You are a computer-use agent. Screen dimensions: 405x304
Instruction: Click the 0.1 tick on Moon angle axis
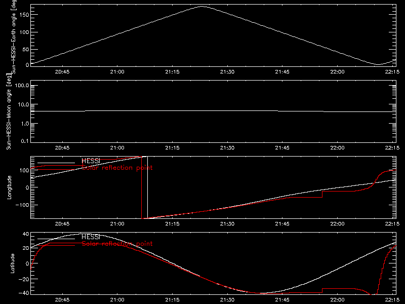coord(25,141)
